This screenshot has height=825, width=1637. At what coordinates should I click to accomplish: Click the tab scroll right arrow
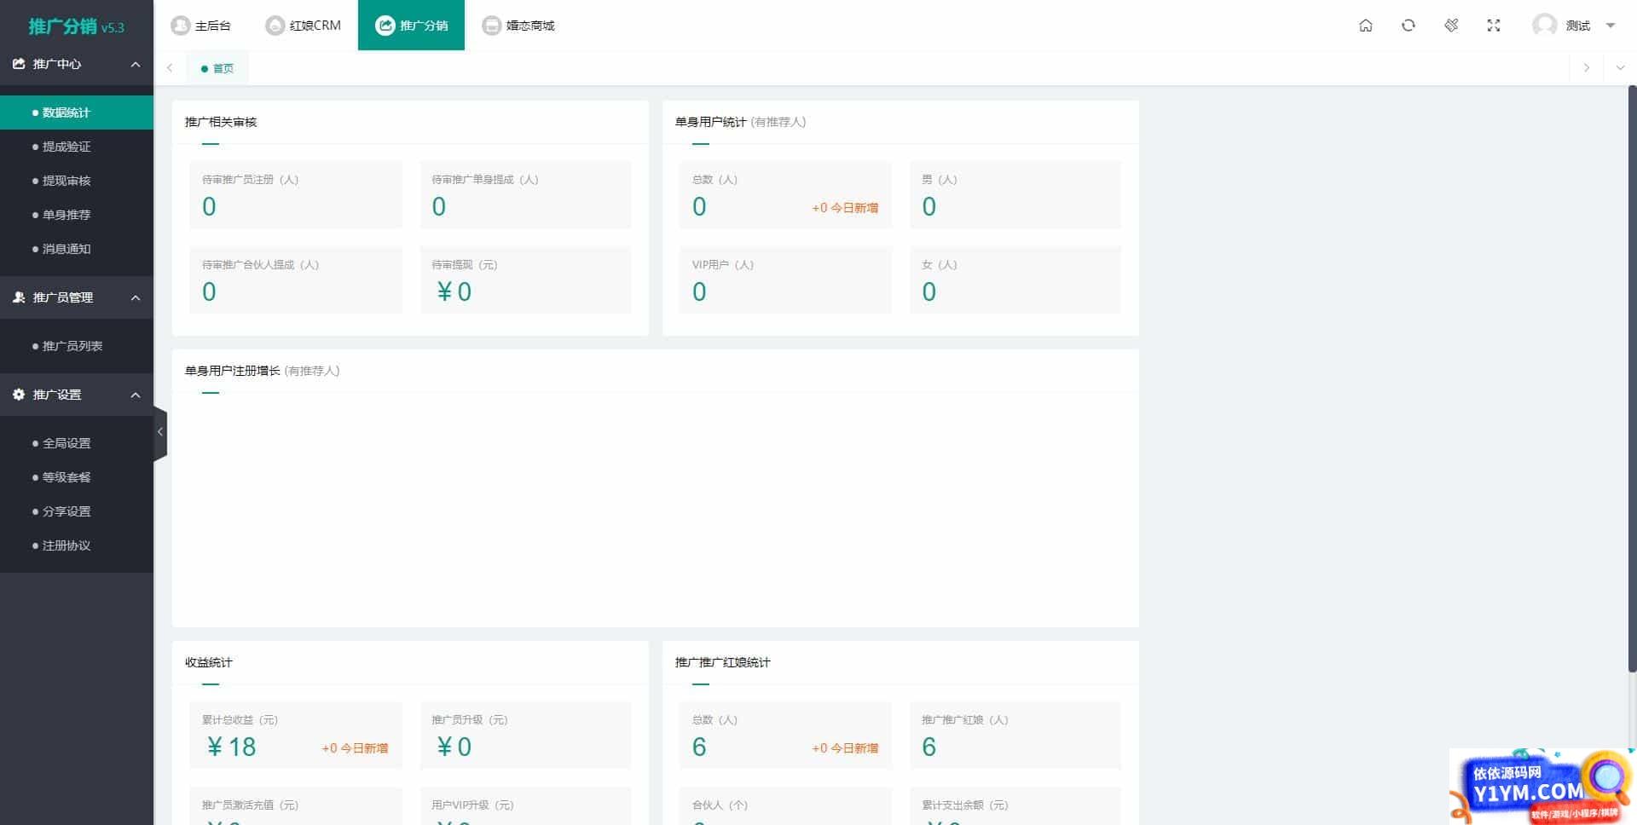click(x=1586, y=68)
